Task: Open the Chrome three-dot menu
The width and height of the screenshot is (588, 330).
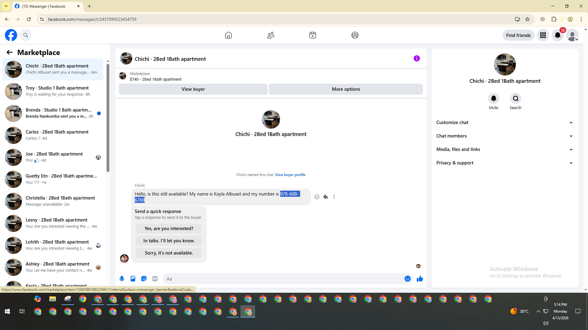Action: [581, 19]
